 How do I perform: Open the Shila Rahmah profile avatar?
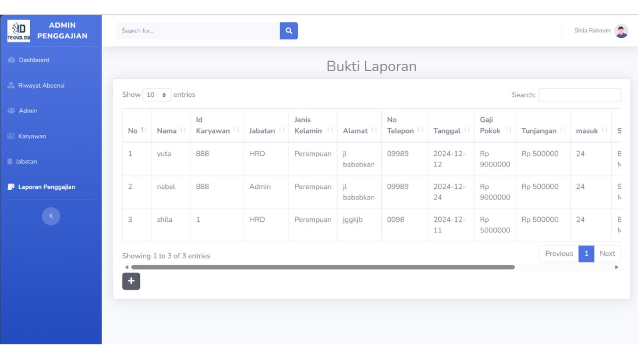click(621, 31)
